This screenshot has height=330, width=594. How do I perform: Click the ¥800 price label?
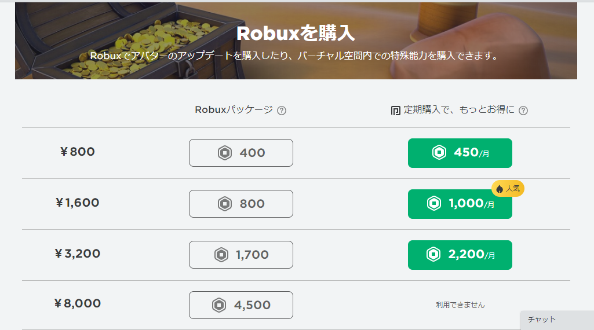pos(77,152)
